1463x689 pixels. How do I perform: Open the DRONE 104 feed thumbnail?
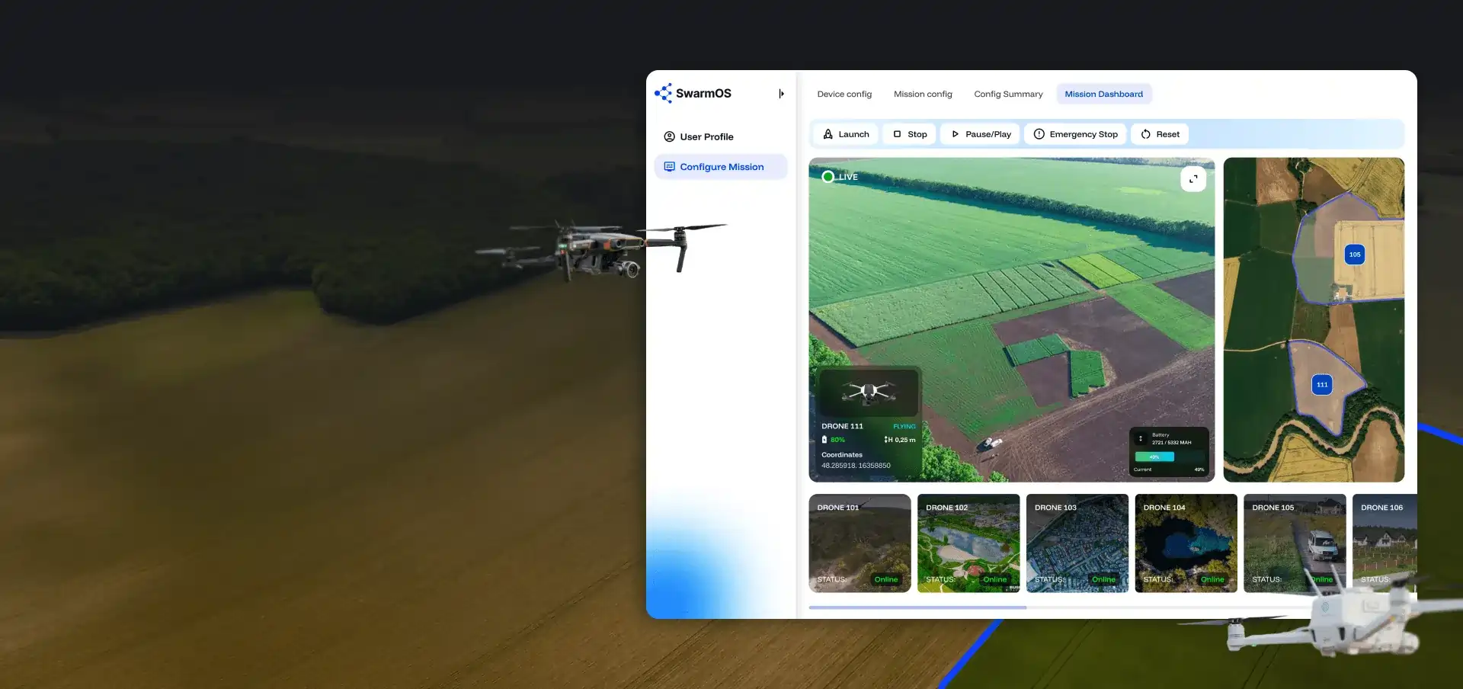1186,543
